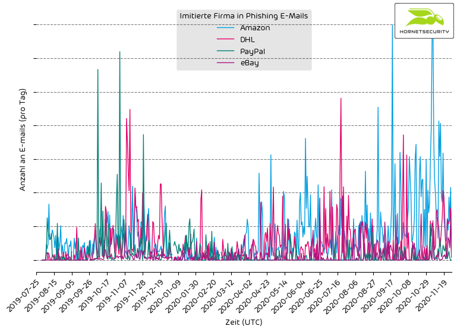This screenshot has width=457, height=332.
Task: Click the legend title 'Imitierte Firma in Phishing E-Mails'
Action: [x=244, y=15]
